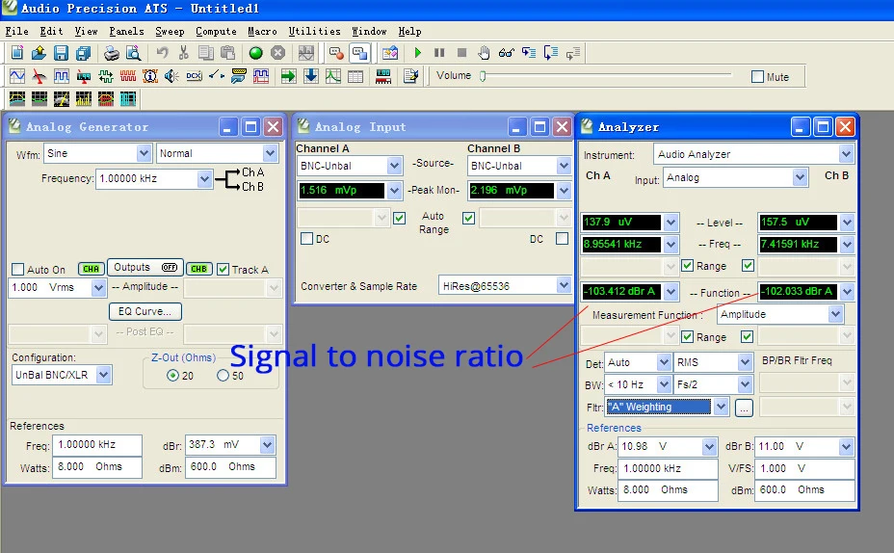
Task: Open the File menu
Action: [x=16, y=32]
